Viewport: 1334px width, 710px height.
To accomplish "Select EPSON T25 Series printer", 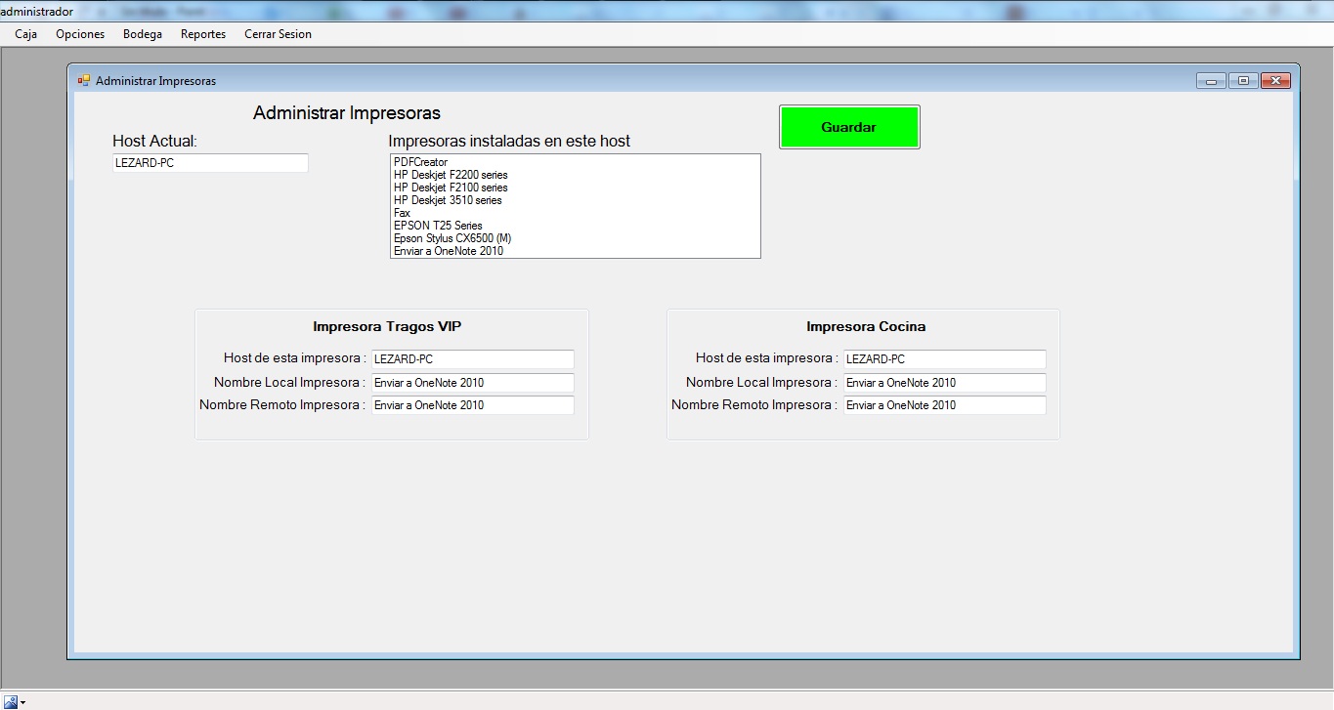I will (575, 226).
